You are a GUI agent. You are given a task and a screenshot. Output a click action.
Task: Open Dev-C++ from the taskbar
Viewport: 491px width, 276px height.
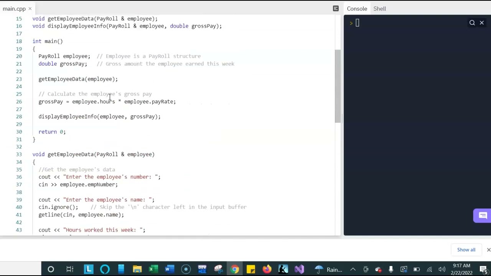202,269
